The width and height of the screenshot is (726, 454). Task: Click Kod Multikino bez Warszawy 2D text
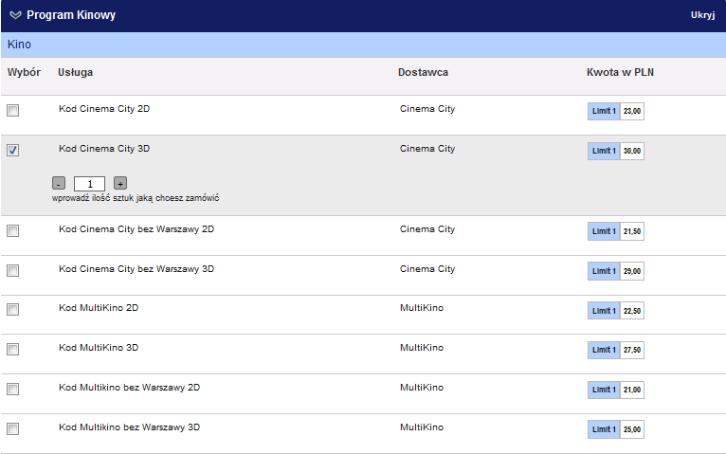(129, 388)
